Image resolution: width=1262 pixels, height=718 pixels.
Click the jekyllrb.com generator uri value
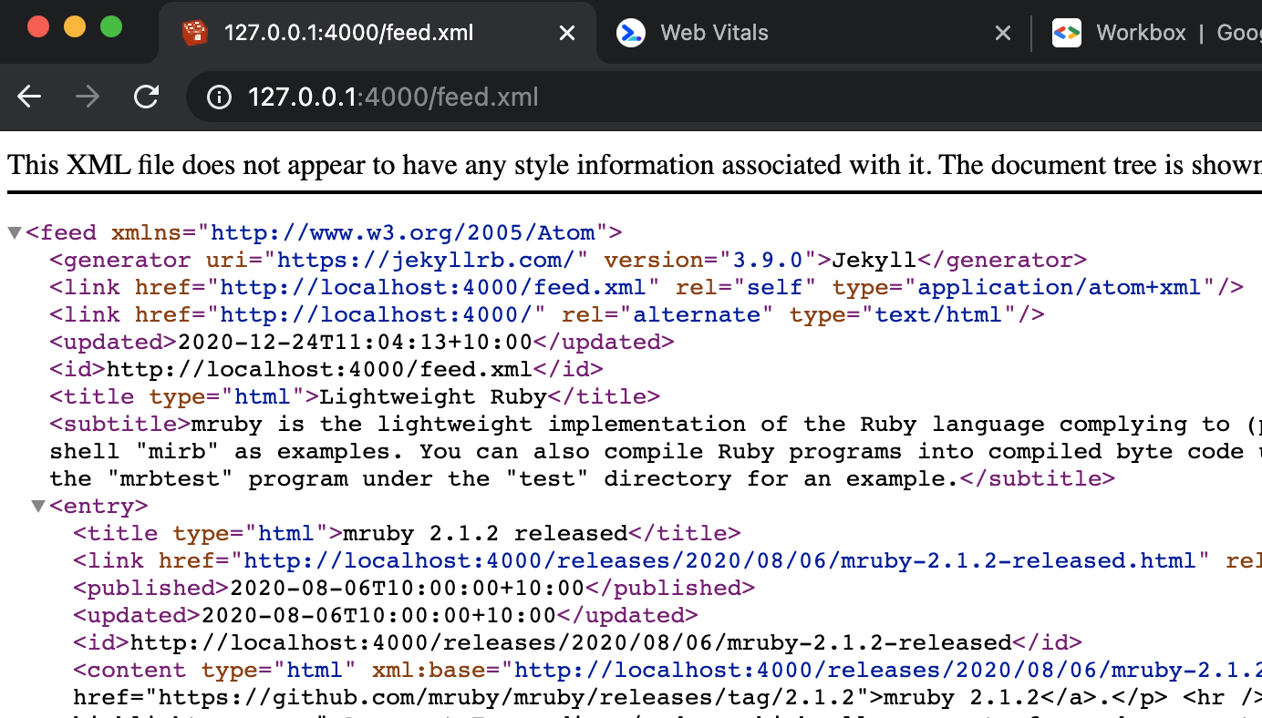coord(426,261)
